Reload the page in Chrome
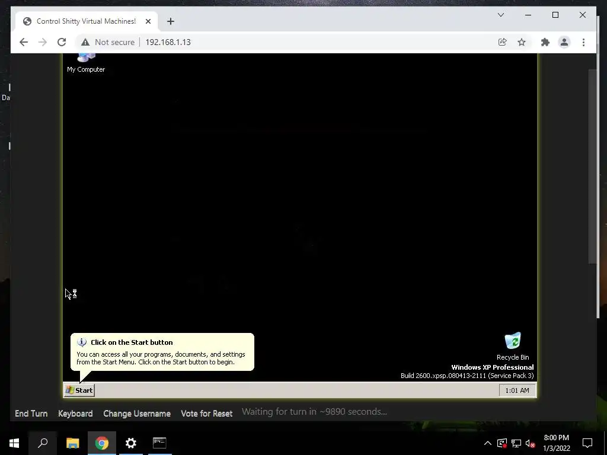The height and width of the screenshot is (455, 607). coord(62,42)
